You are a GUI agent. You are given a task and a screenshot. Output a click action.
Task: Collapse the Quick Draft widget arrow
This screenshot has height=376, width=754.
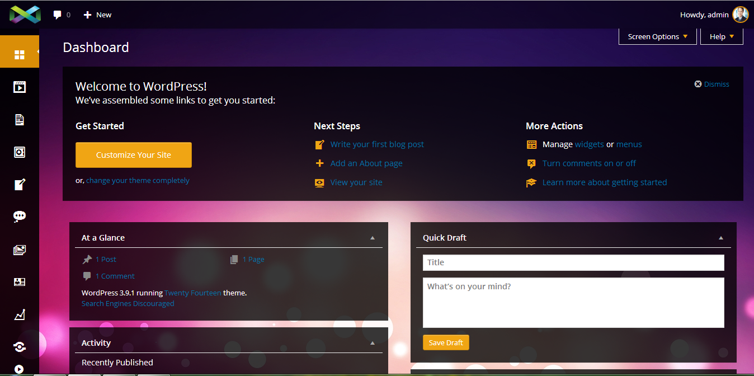[x=721, y=238]
